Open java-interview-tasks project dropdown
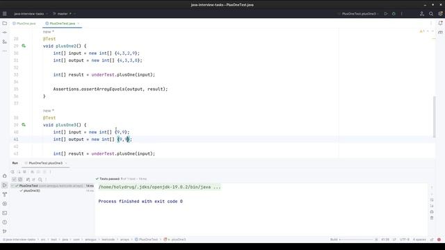The height and width of the screenshot is (250, 445). 31,14
